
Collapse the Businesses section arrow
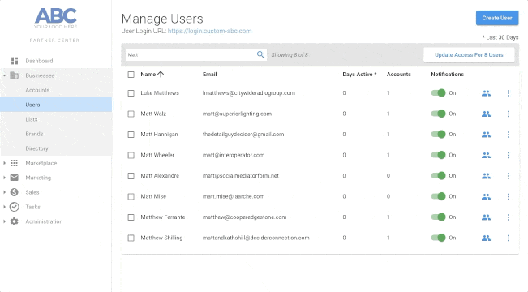[4, 75]
